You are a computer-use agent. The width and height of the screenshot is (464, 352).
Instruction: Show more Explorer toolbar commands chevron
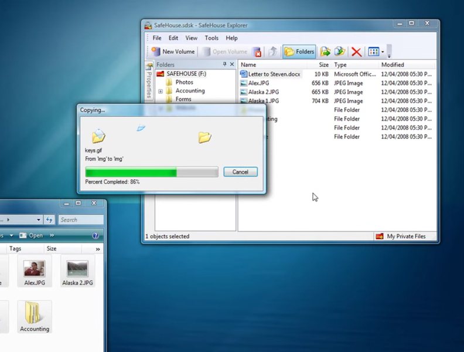point(52,235)
